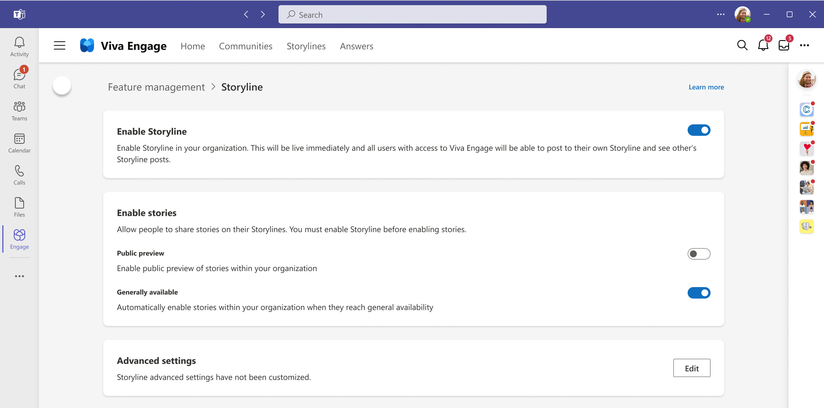
Task: Go back to Feature management breadcrumb
Action: point(156,87)
